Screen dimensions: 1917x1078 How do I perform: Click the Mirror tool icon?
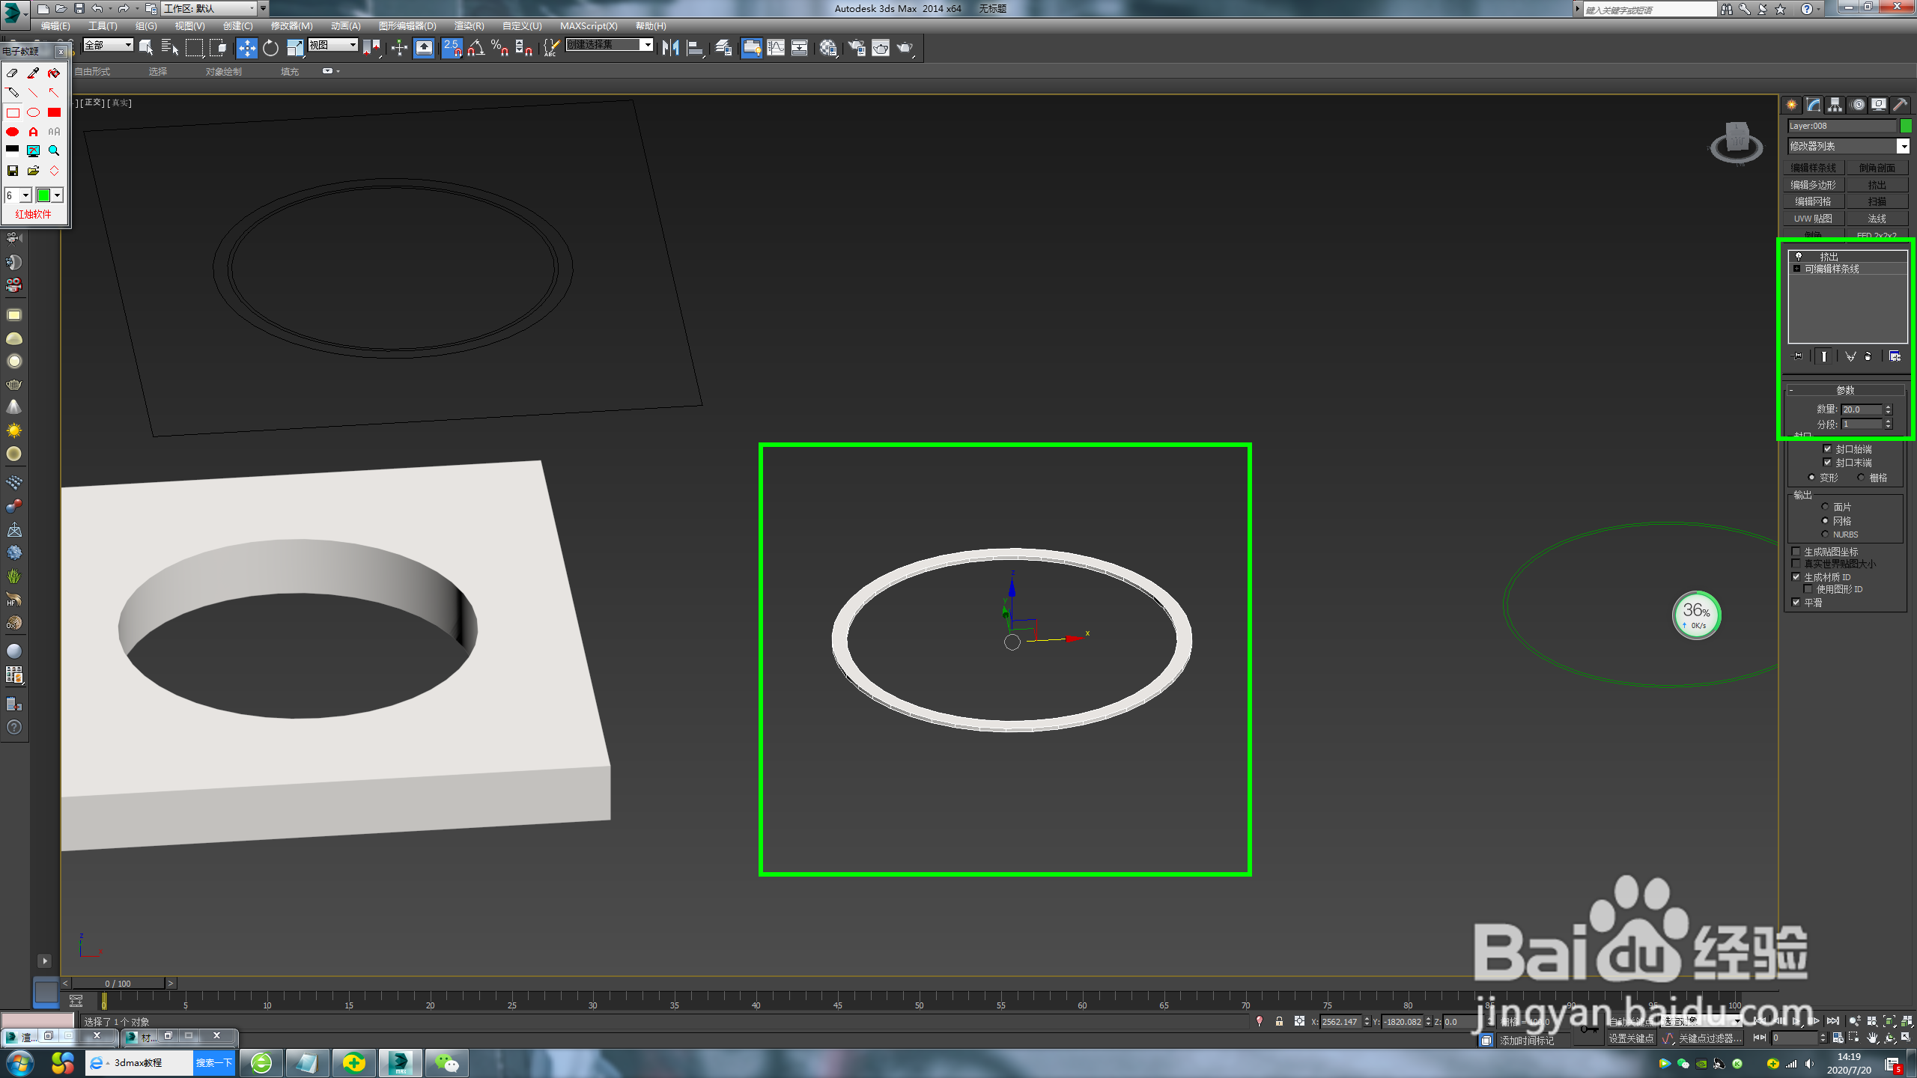tap(670, 48)
